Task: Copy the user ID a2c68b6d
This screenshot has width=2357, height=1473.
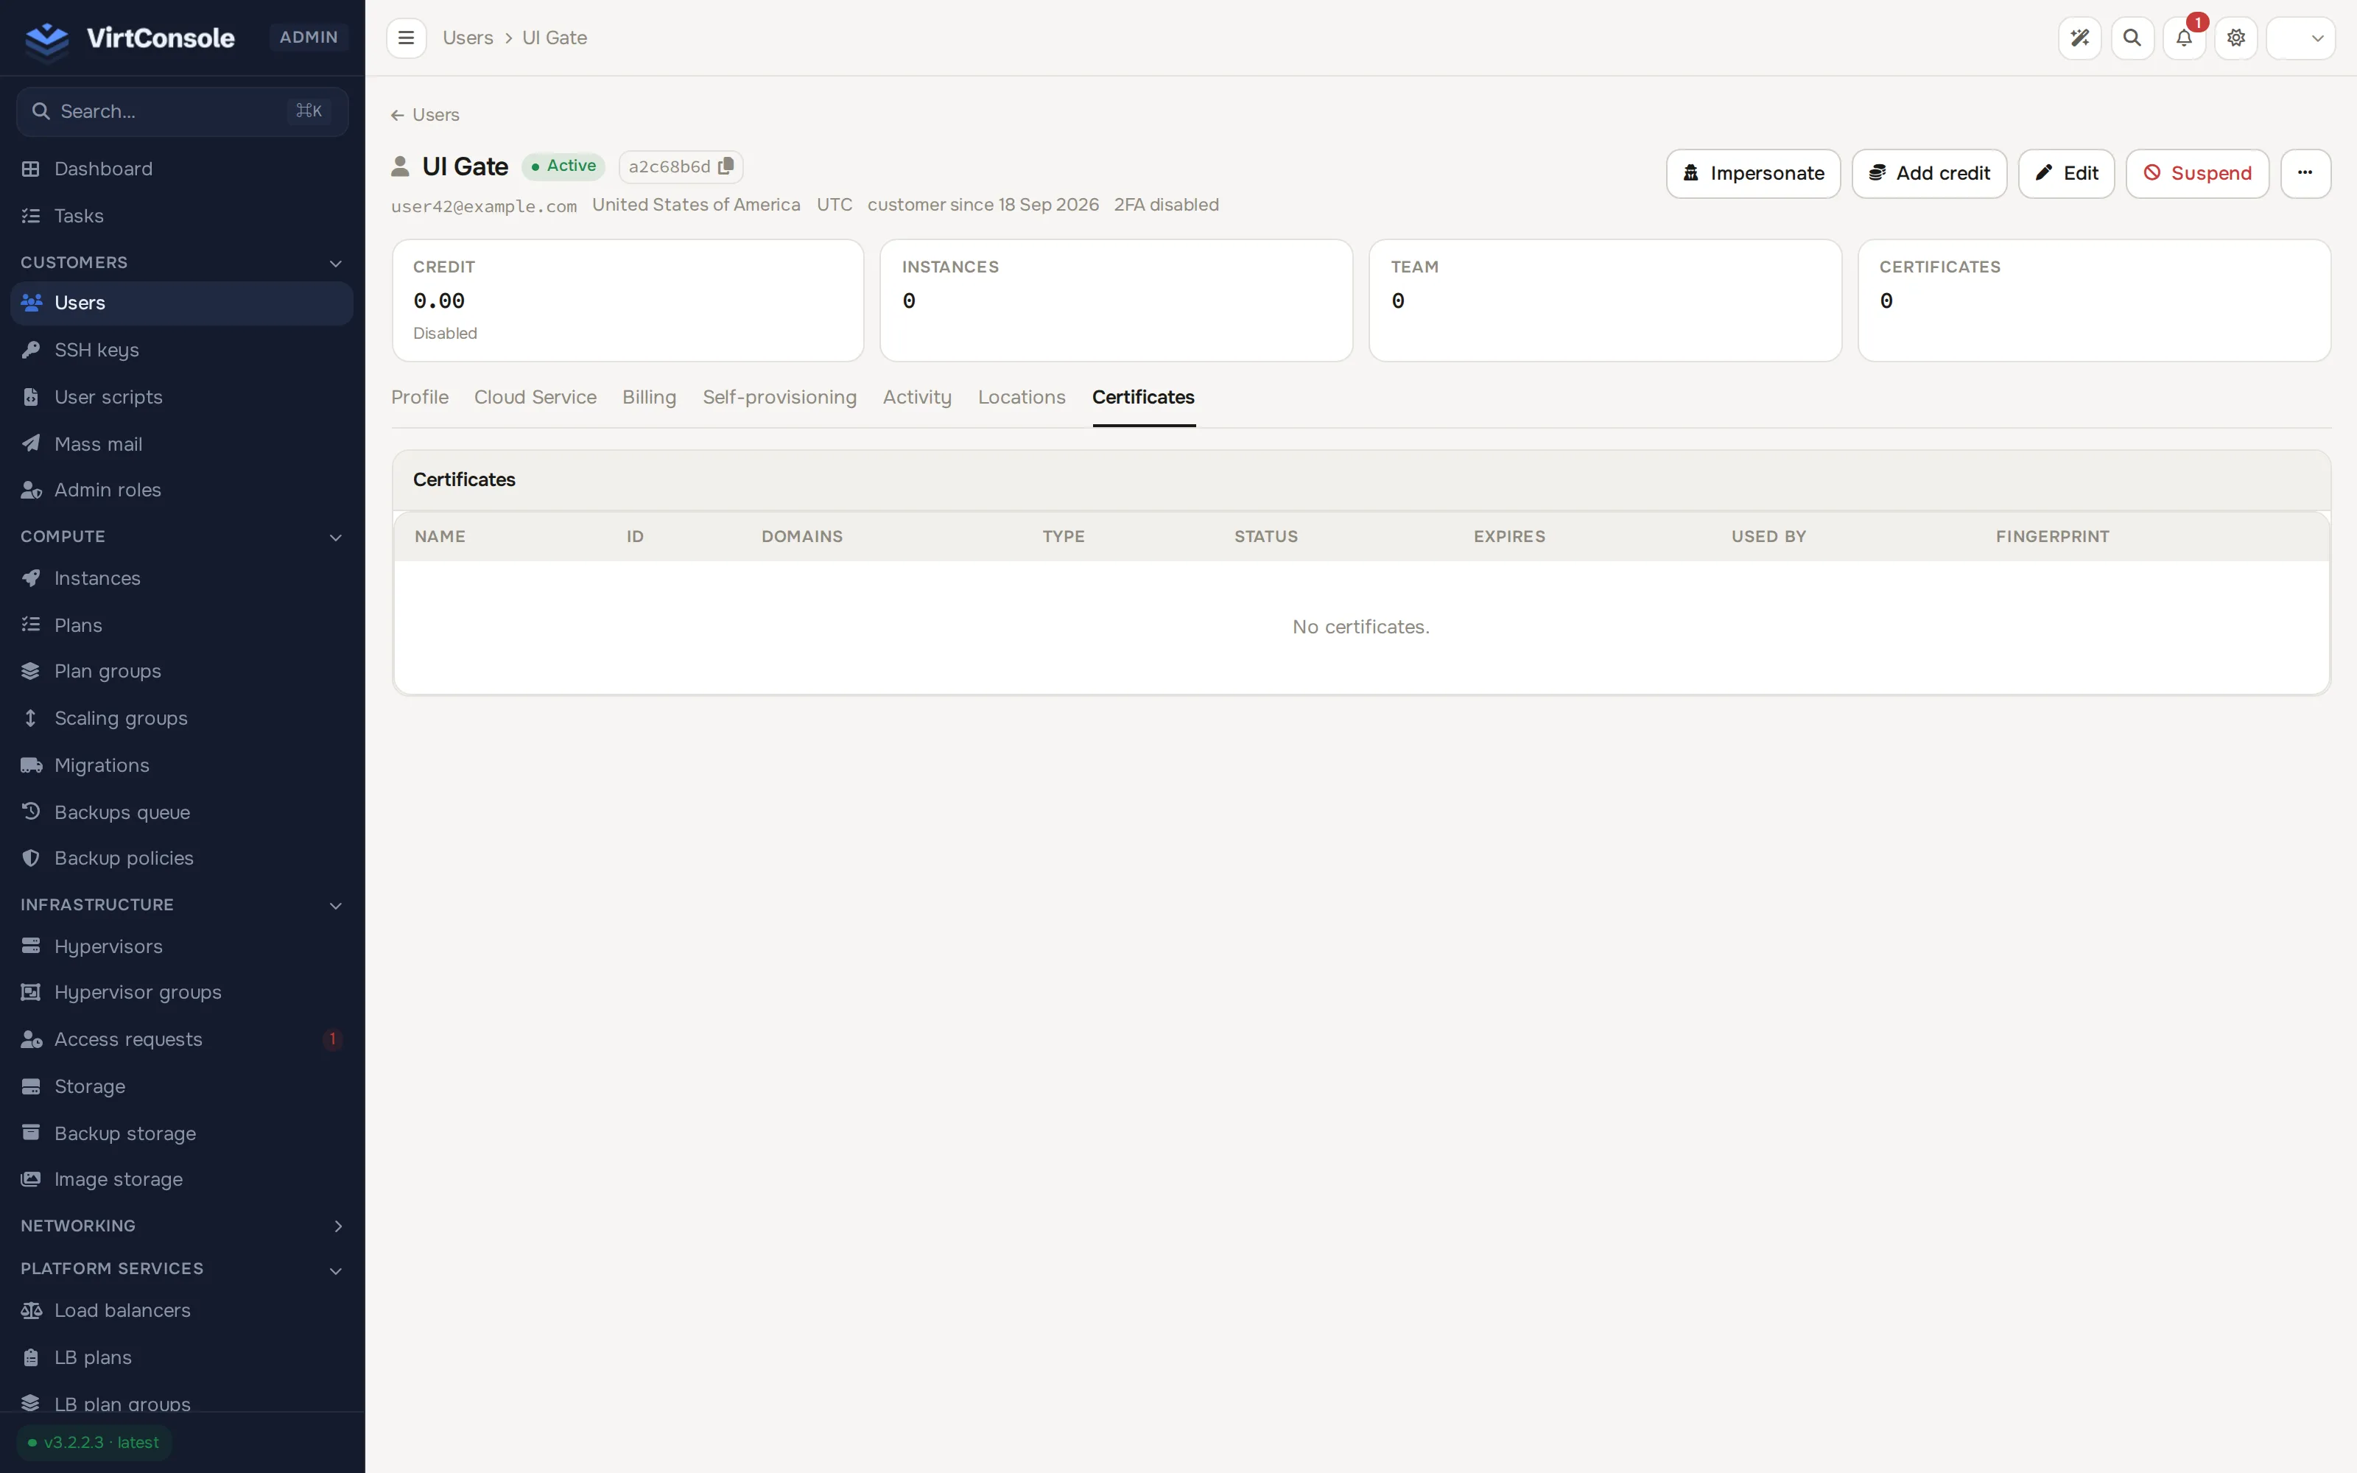Action: 726,166
